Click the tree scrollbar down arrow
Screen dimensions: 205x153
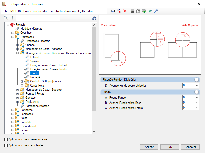pos(94,131)
